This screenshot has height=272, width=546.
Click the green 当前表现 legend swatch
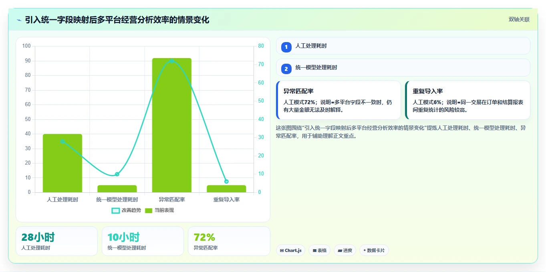tap(149, 210)
